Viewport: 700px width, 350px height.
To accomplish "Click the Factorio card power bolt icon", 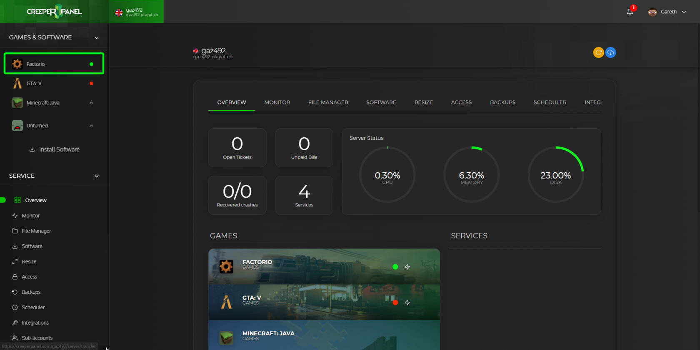I will pyautogui.click(x=407, y=267).
